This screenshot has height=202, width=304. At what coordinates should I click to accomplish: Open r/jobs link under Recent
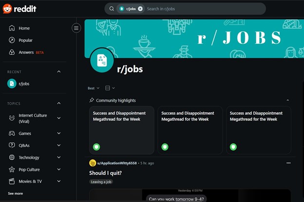24,84
